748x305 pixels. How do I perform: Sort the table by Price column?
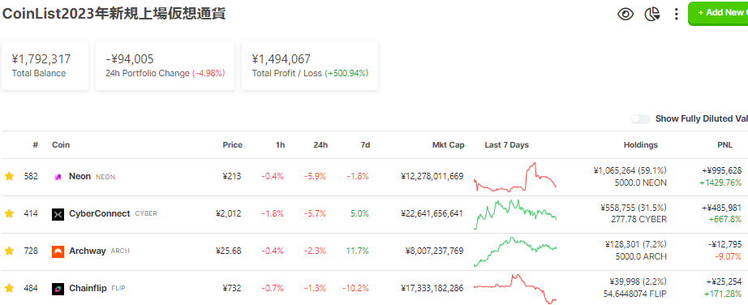coord(232,144)
